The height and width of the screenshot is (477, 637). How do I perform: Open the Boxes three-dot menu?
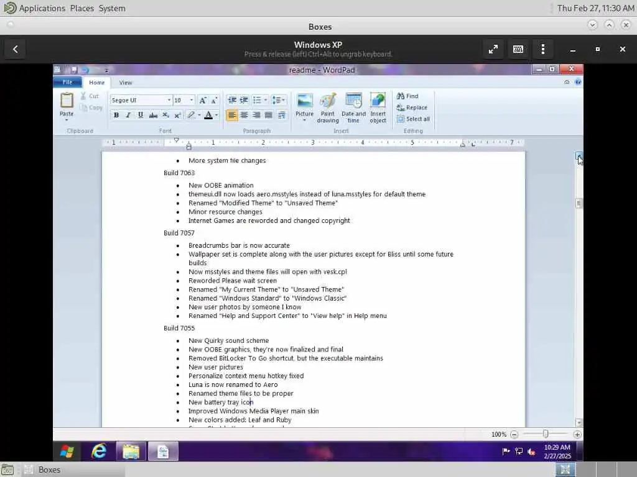543,49
